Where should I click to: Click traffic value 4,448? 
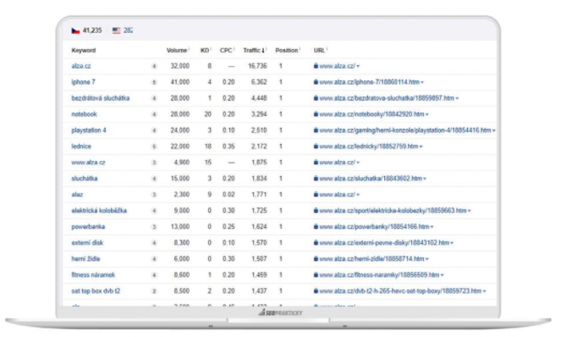click(259, 98)
